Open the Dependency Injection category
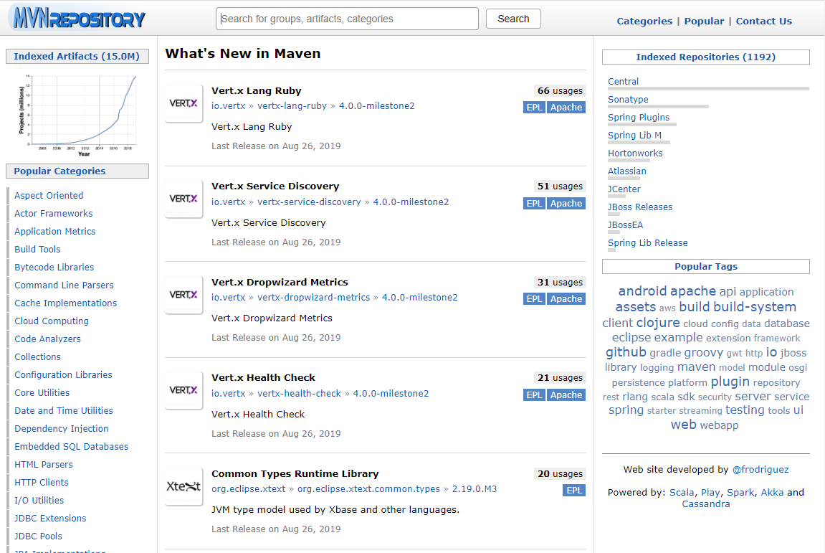 pos(61,428)
